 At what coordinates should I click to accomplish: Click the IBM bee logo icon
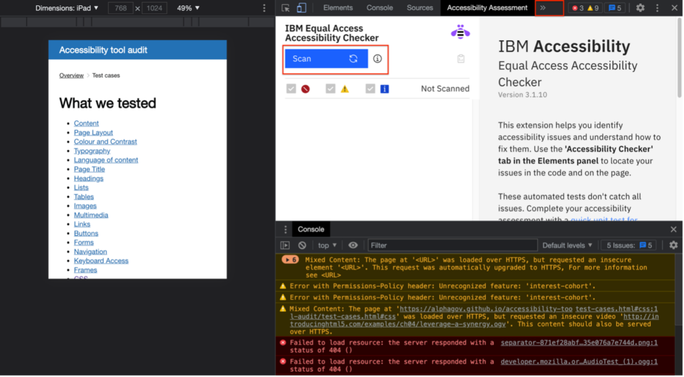460,32
